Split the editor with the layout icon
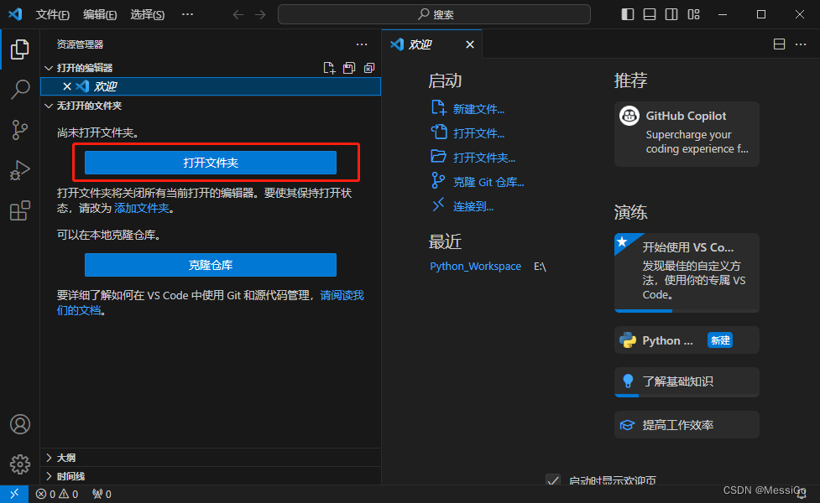 (779, 44)
